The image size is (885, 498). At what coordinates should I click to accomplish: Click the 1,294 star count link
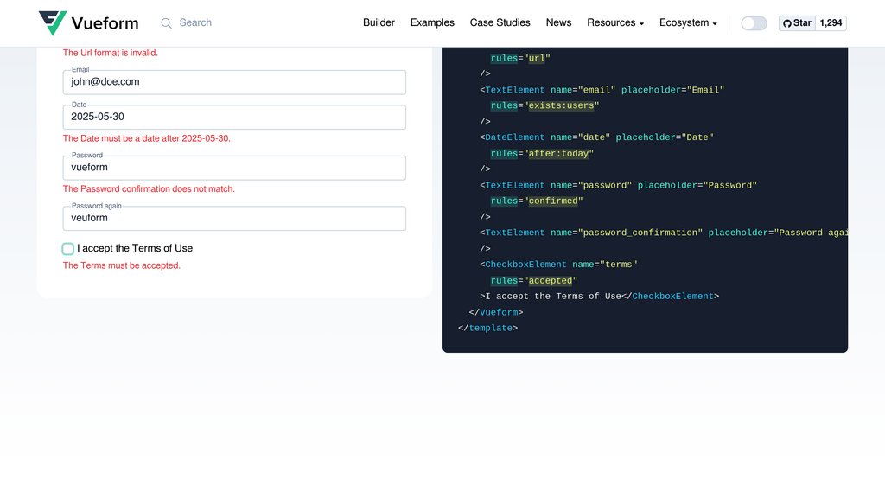click(831, 23)
